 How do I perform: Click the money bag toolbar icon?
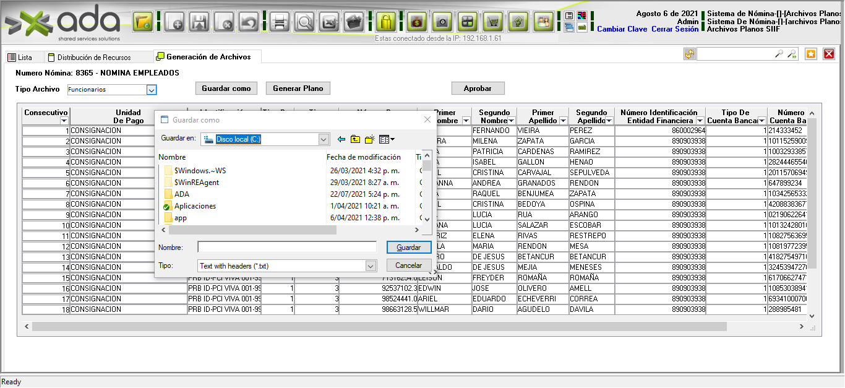click(417, 22)
